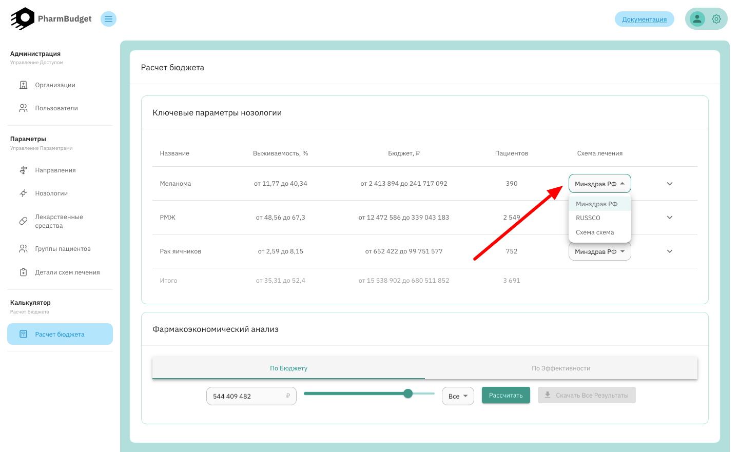Click the download icon on Скачать Все Результаты
The image size is (739, 452).
tap(548, 395)
